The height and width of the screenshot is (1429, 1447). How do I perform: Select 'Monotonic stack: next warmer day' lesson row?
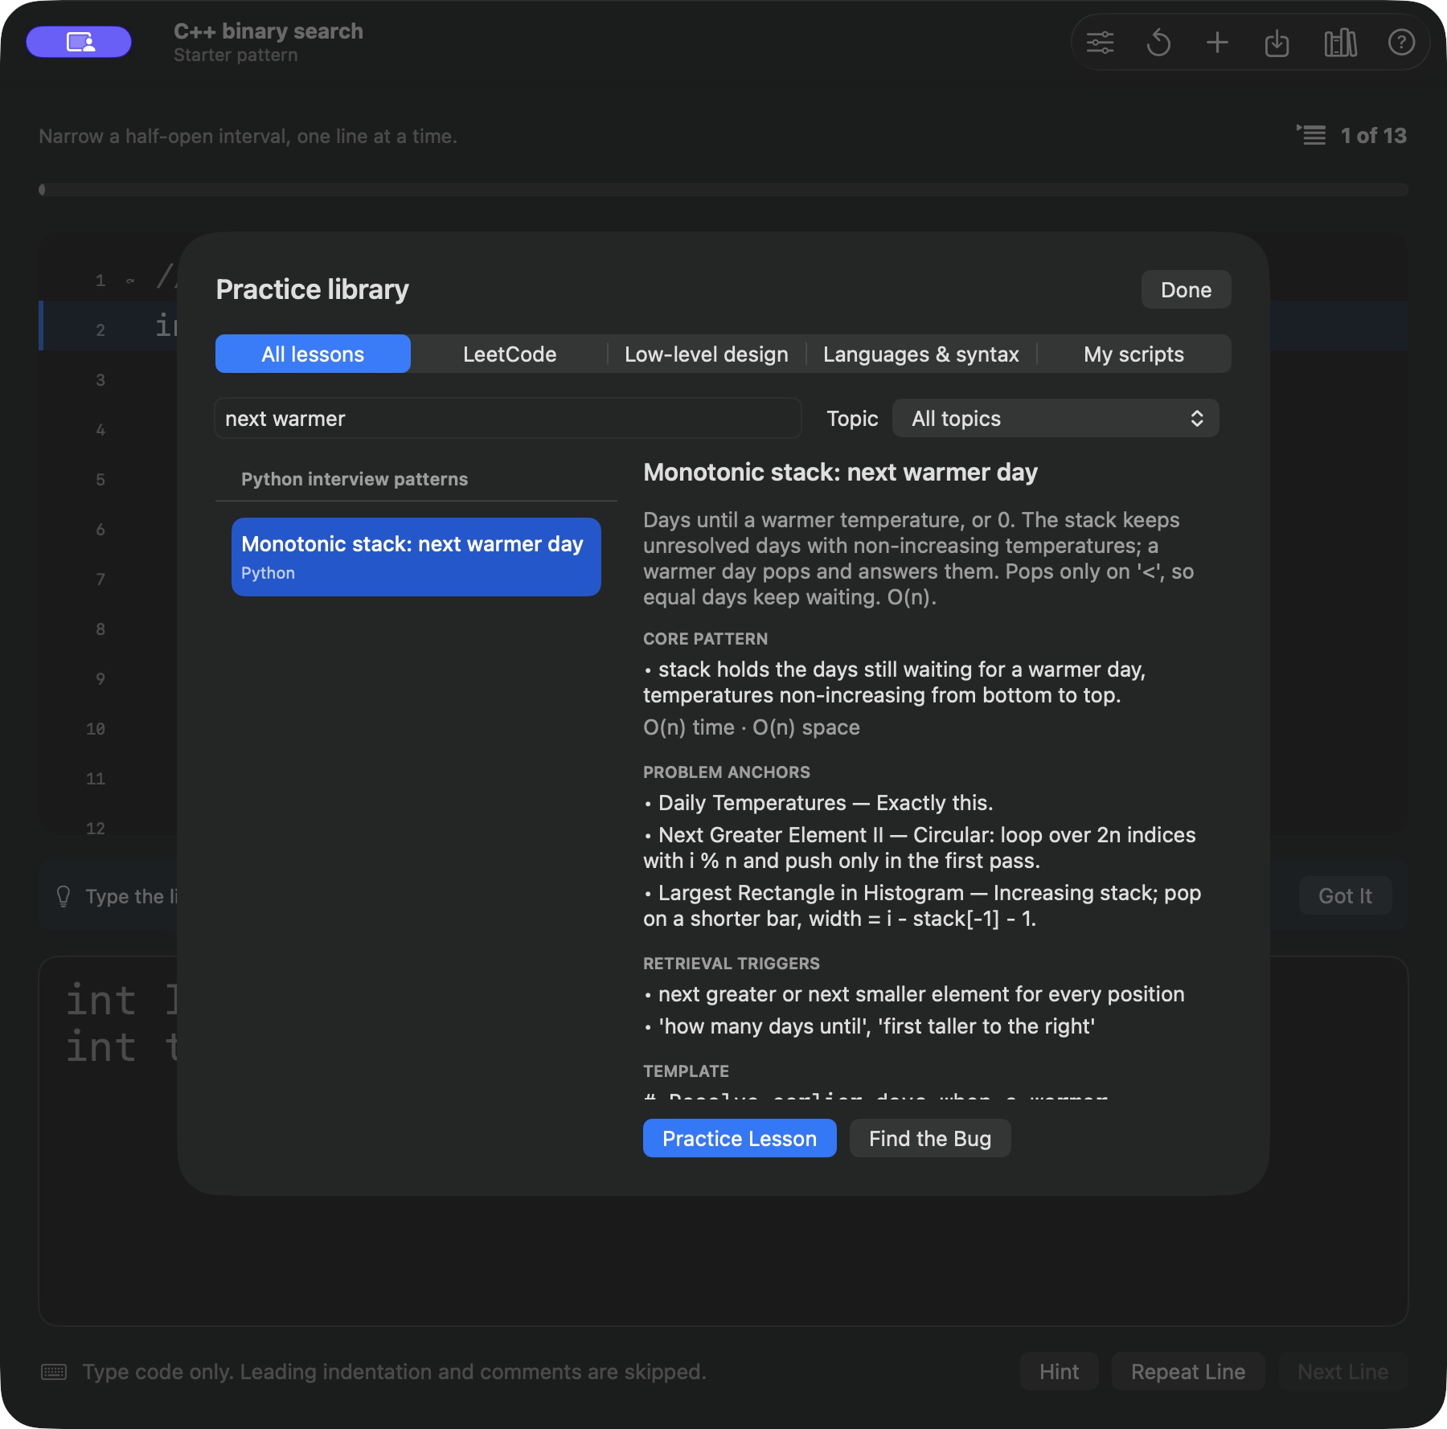pos(416,556)
